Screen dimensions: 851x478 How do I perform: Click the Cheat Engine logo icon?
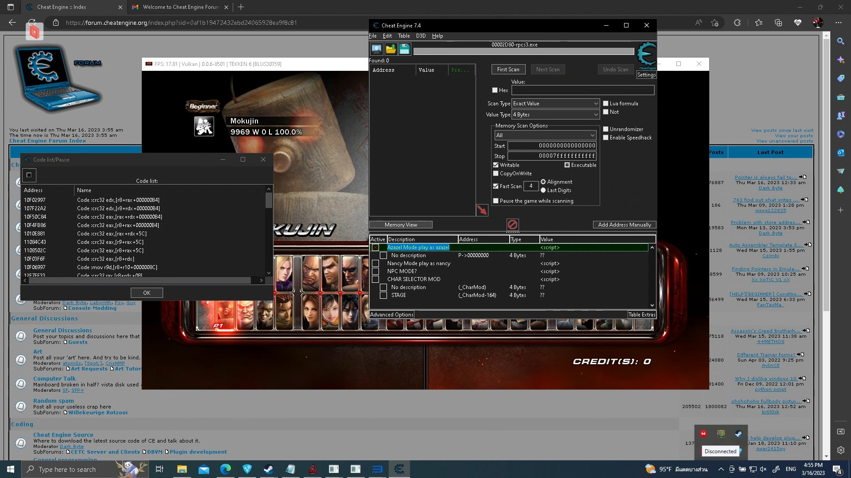[647, 55]
